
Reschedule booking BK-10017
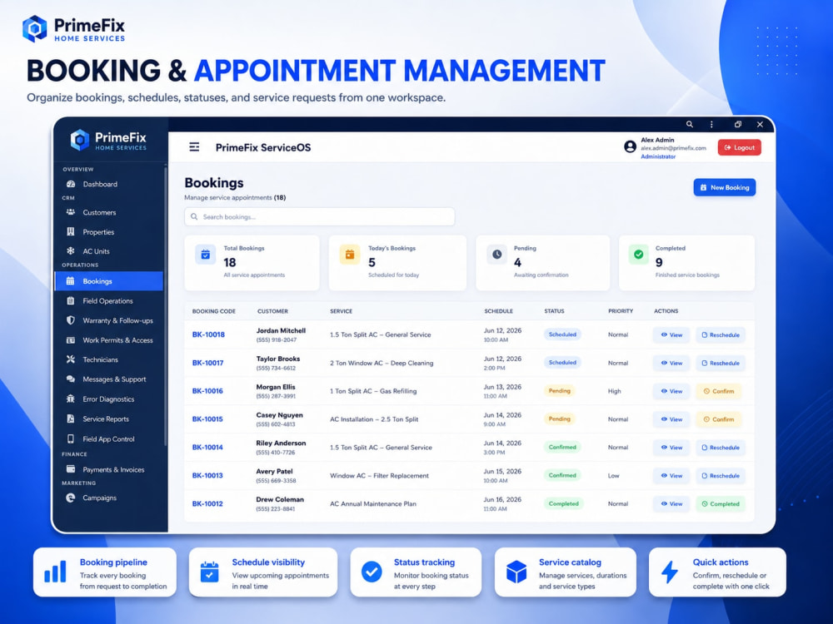721,363
